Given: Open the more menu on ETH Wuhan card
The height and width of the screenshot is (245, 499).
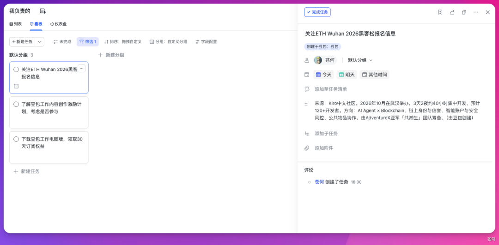Looking at the screenshot, I should (81, 68).
